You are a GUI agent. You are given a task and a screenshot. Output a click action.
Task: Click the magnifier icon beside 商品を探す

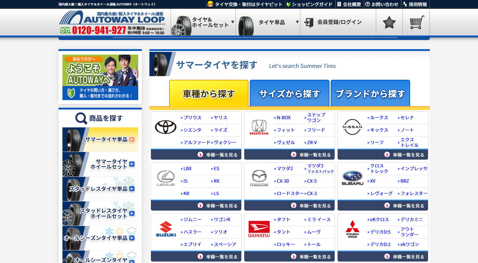(81, 118)
